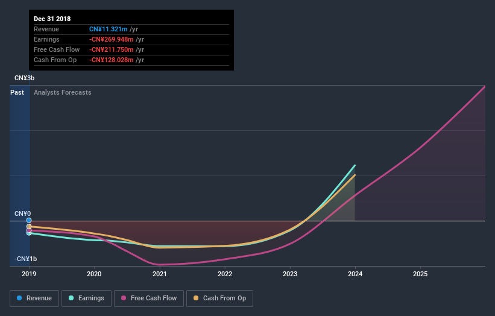Toggle the Earnings legend button
The image size is (495, 316).
point(86,299)
